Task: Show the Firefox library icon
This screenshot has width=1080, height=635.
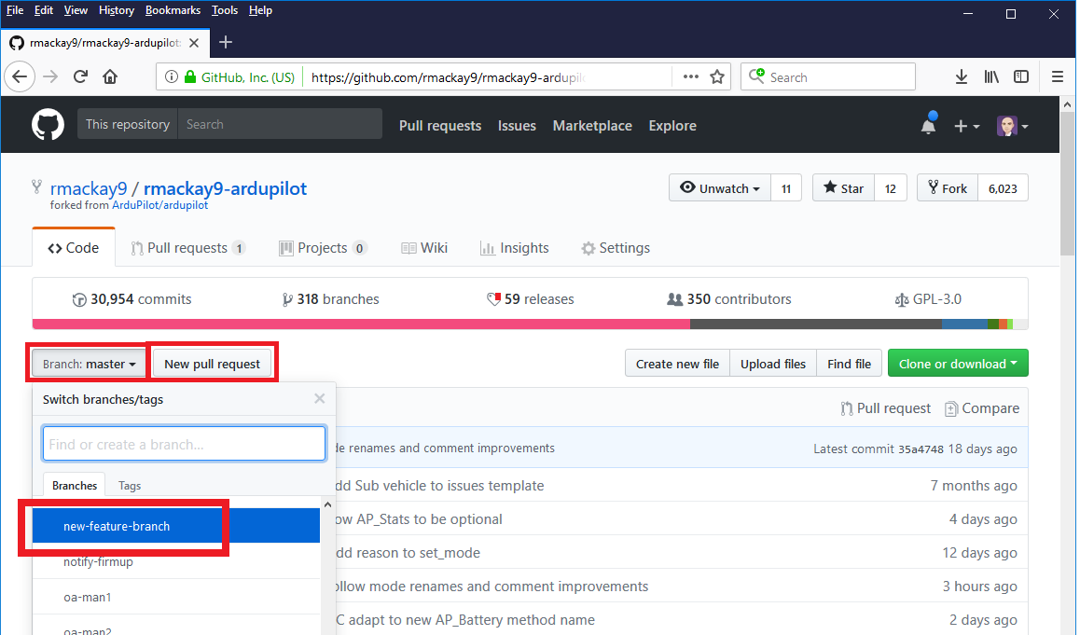Action: click(991, 77)
